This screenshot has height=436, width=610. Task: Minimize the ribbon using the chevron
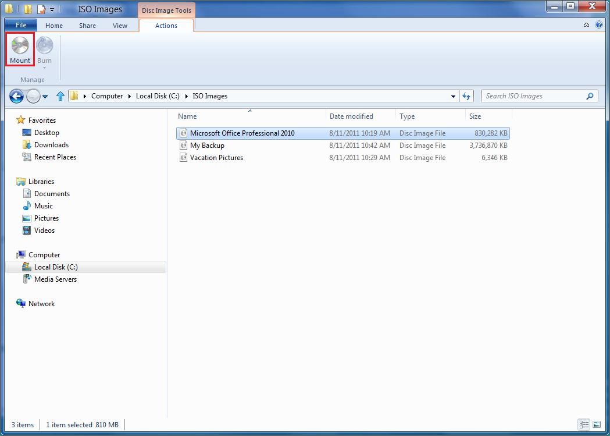587,24
